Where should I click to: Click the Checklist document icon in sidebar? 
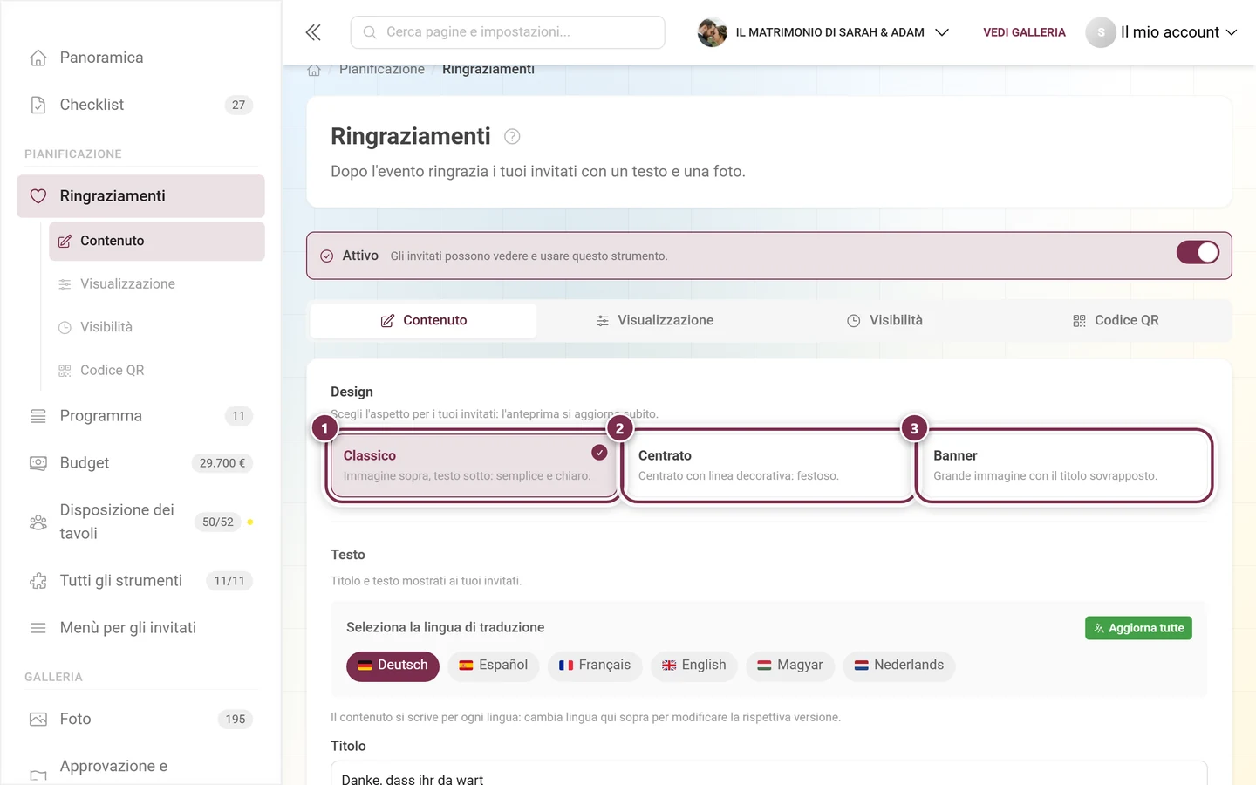[38, 105]
